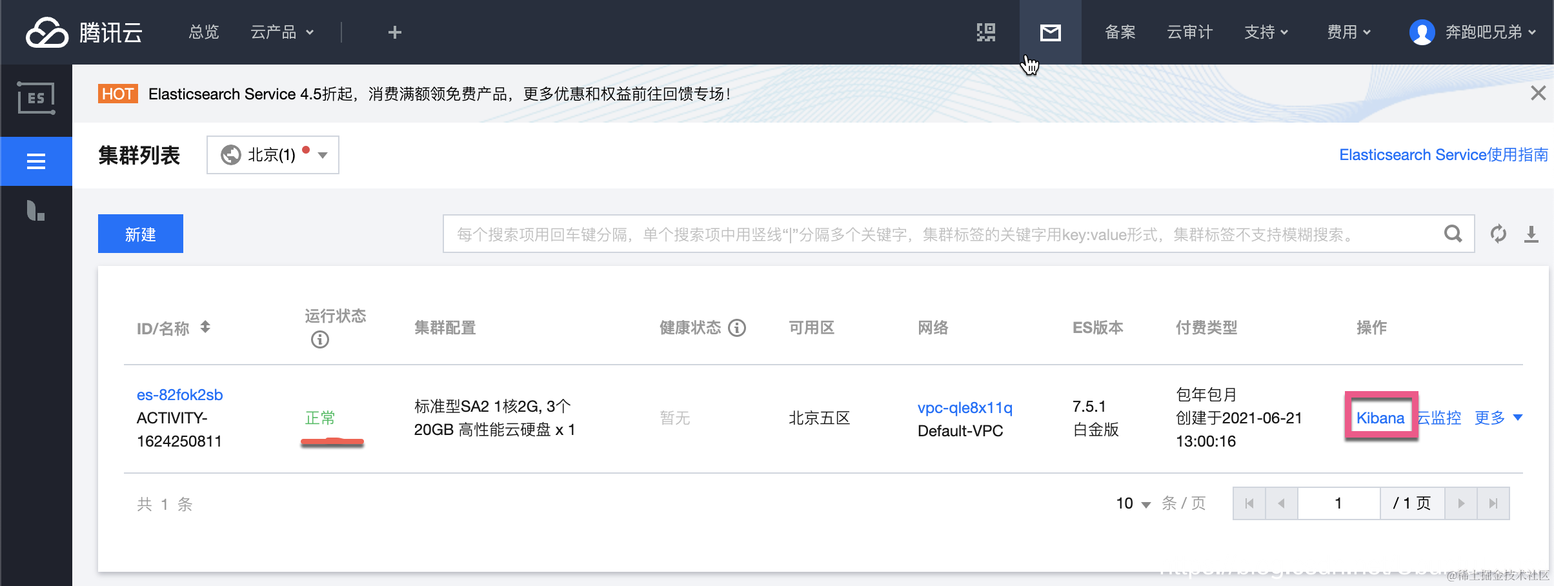Refresh the cluster list
Viewport: 1554px width, 586px height.
[x=1498, y=234]
